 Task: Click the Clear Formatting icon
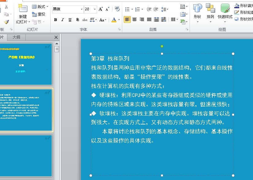point(117,9)
